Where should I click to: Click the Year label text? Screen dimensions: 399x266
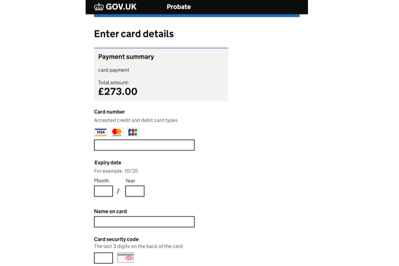click(130, 181)
